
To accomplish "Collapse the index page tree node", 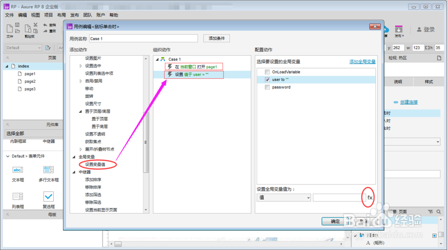I will (7, 66).
